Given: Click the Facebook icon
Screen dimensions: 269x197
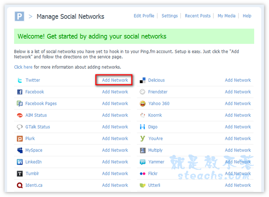Looking at the screenshot, I should click(20, 92).
